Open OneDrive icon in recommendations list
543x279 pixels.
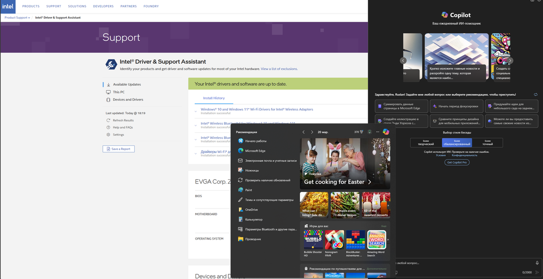coord(241,209)
